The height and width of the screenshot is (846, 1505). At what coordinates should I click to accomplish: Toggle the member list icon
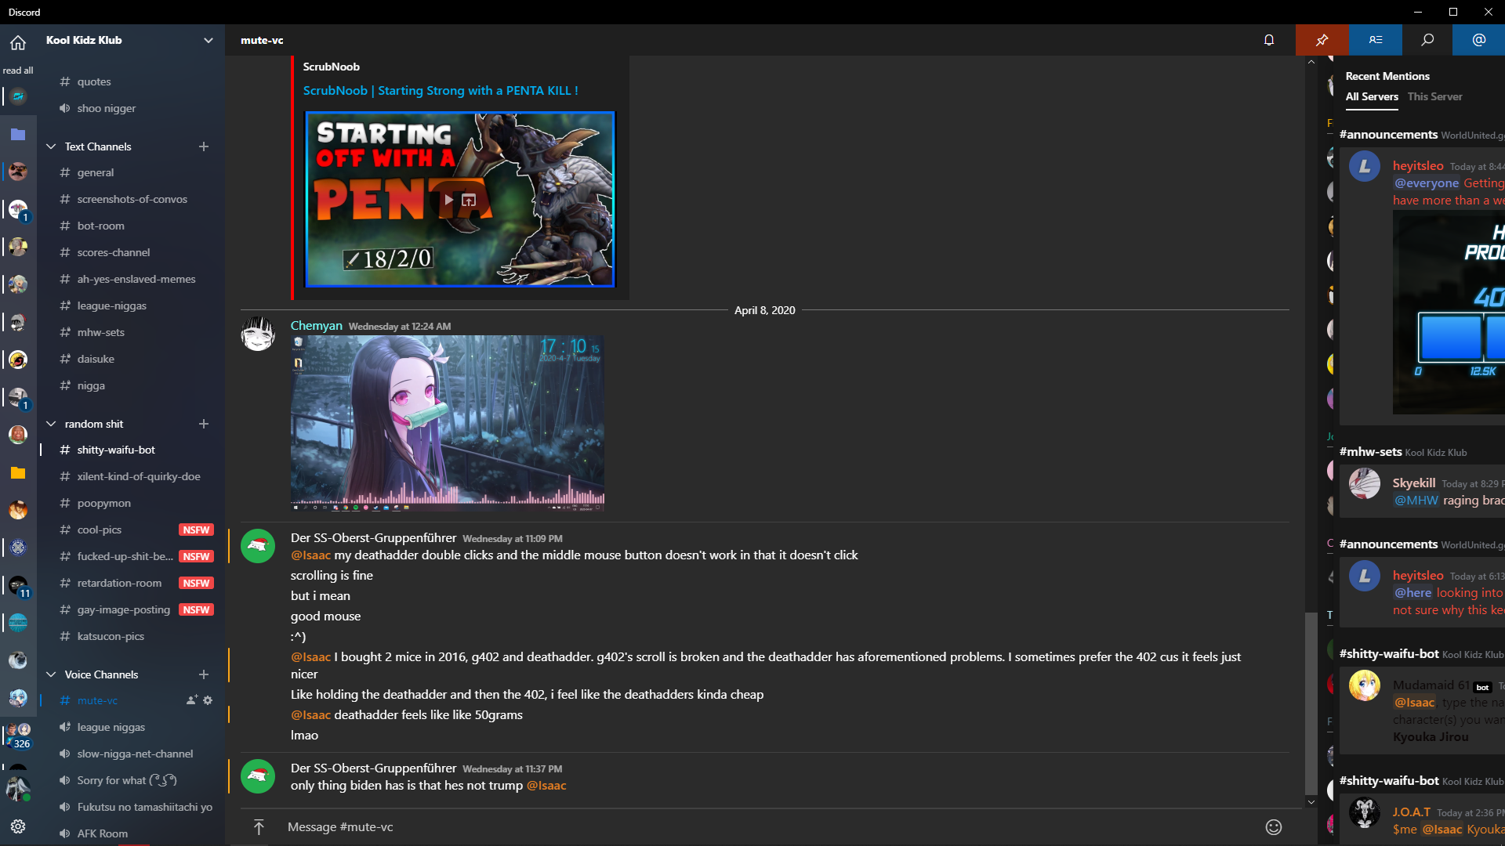point(1375,40)
